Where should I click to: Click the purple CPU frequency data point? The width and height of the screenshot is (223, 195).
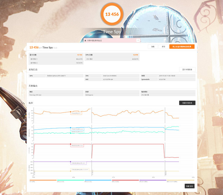(x=71, y=162)
